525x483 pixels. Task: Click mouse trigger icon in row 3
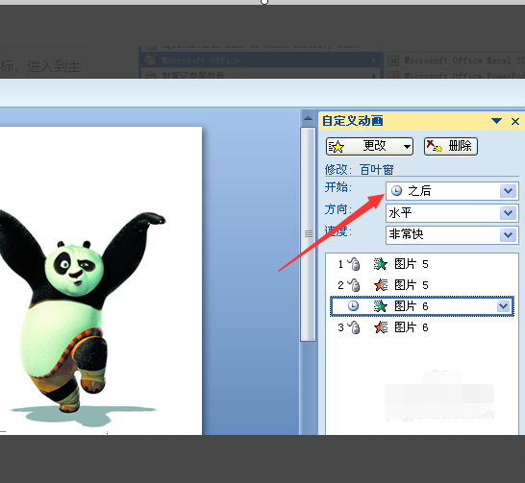tap(354, 327)
